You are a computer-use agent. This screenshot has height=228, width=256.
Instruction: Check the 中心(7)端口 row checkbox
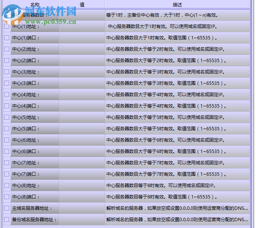7,174
